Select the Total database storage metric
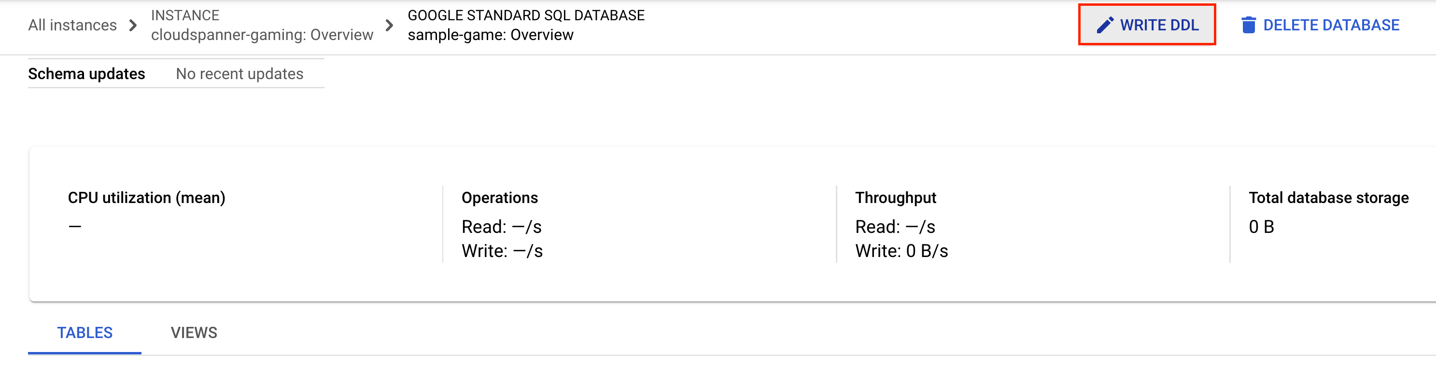Screen dimensions: 1436x379 1328,198
